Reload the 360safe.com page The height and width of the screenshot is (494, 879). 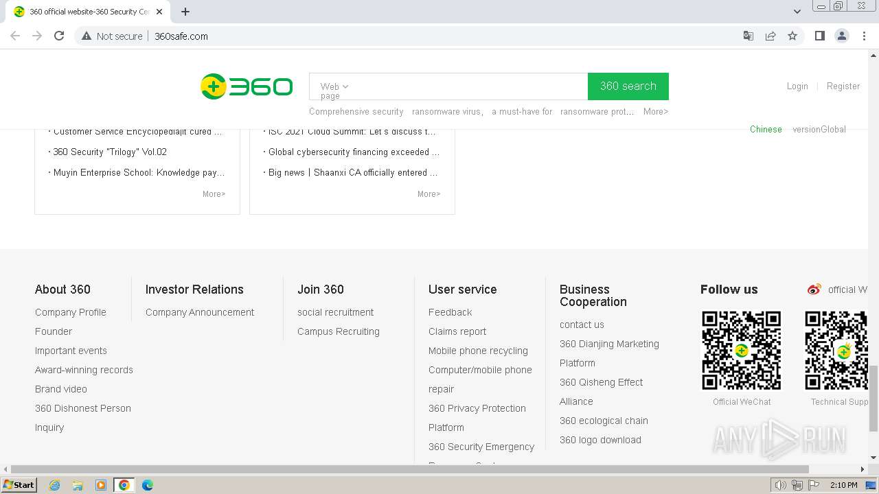(x=59, y=36)
